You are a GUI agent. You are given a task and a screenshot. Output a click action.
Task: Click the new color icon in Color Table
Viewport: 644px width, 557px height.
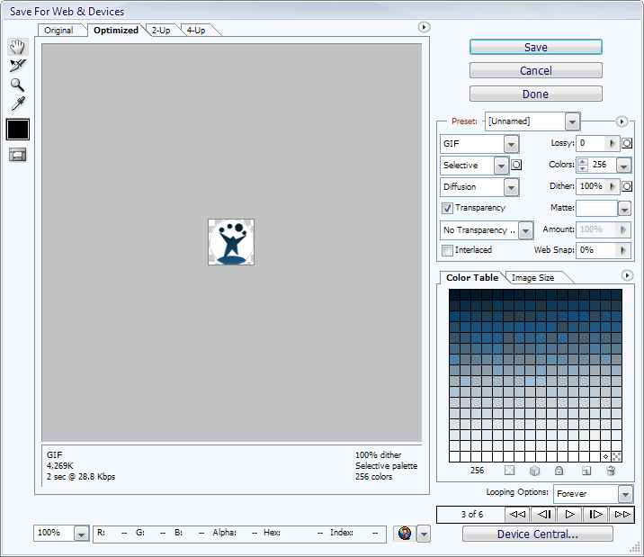coord(586,471)
